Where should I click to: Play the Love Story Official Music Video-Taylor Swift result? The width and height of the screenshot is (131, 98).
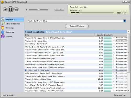(x=114, y=64)
